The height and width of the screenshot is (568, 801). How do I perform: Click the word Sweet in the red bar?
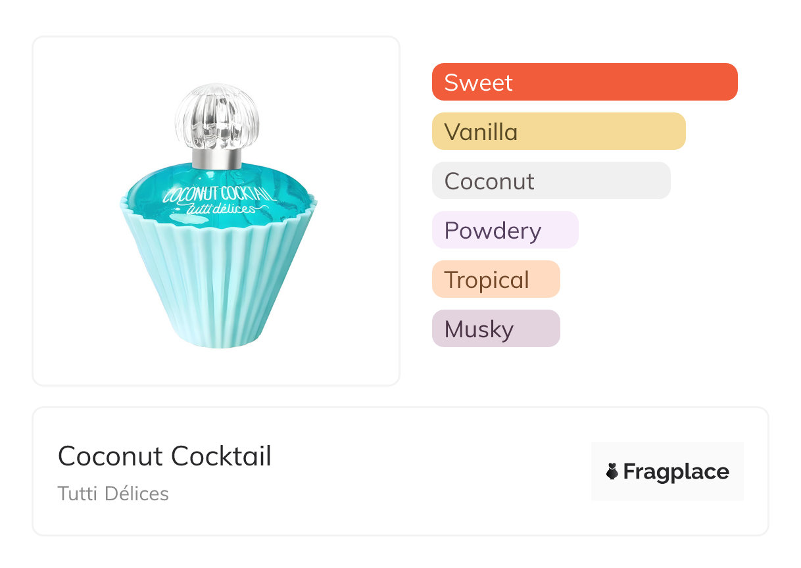click(478, 83)
